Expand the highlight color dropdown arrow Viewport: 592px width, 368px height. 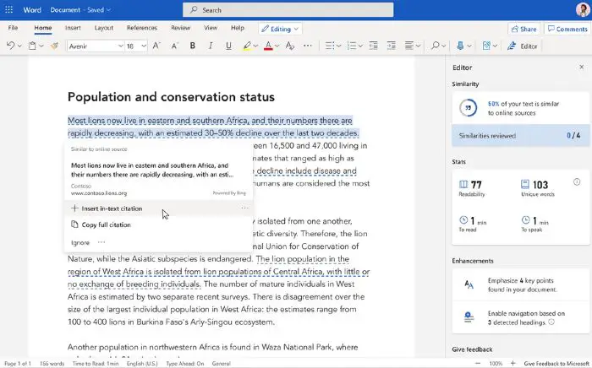[255, 46]
